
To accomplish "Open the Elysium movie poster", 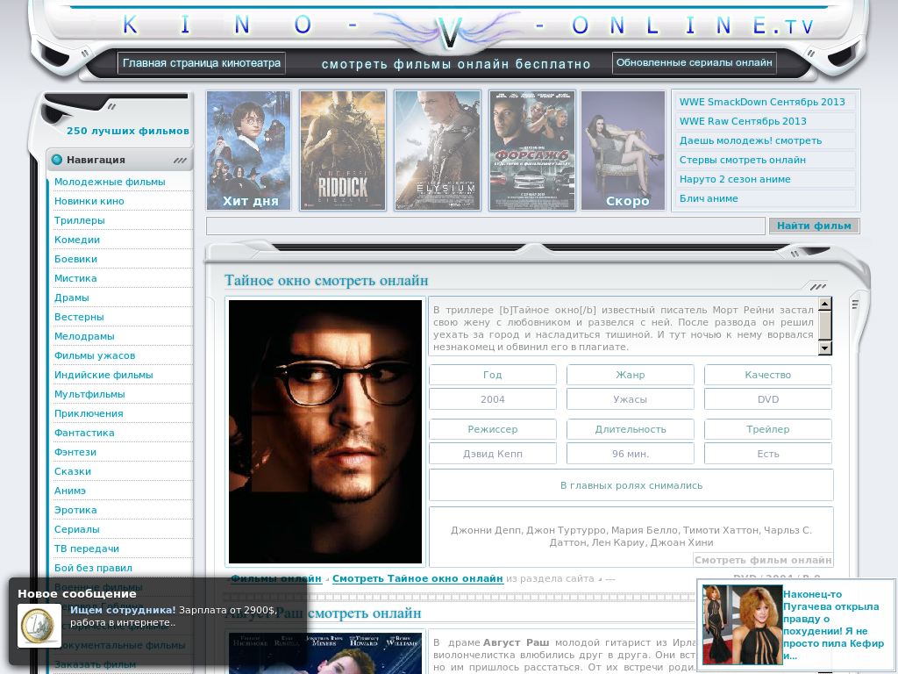I will 438,151.
